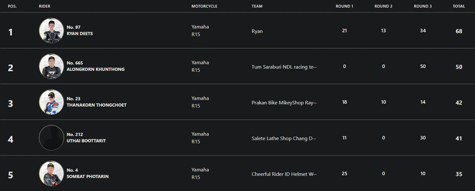Click Alongkorn Khunthong's rider avatar
The width and height of the screenshot is (475, 191).
tap(51, 66)
